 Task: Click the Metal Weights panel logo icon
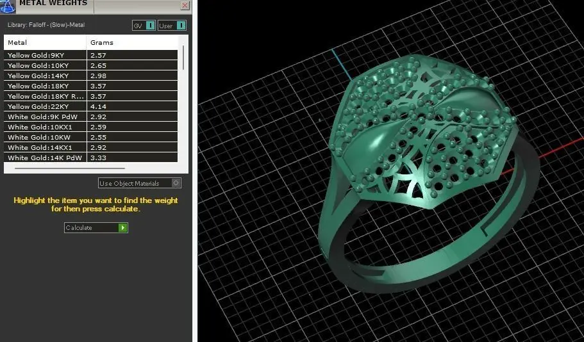(x=8, y=5)
